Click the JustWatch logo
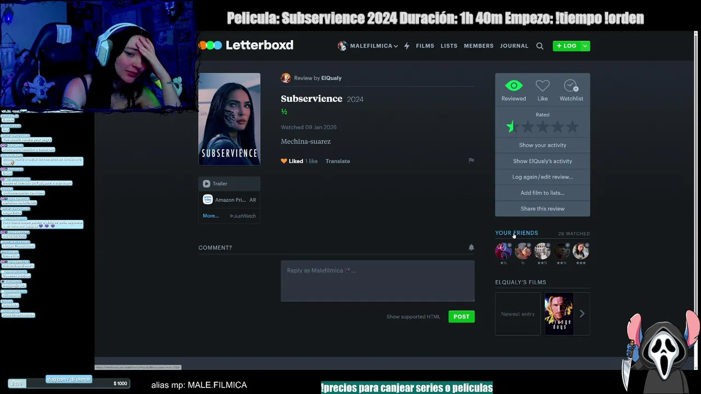 (x=243, y=216)
